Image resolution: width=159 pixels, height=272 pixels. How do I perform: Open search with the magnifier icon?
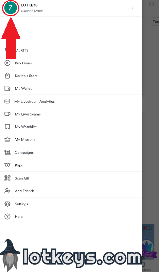[152, 4]
